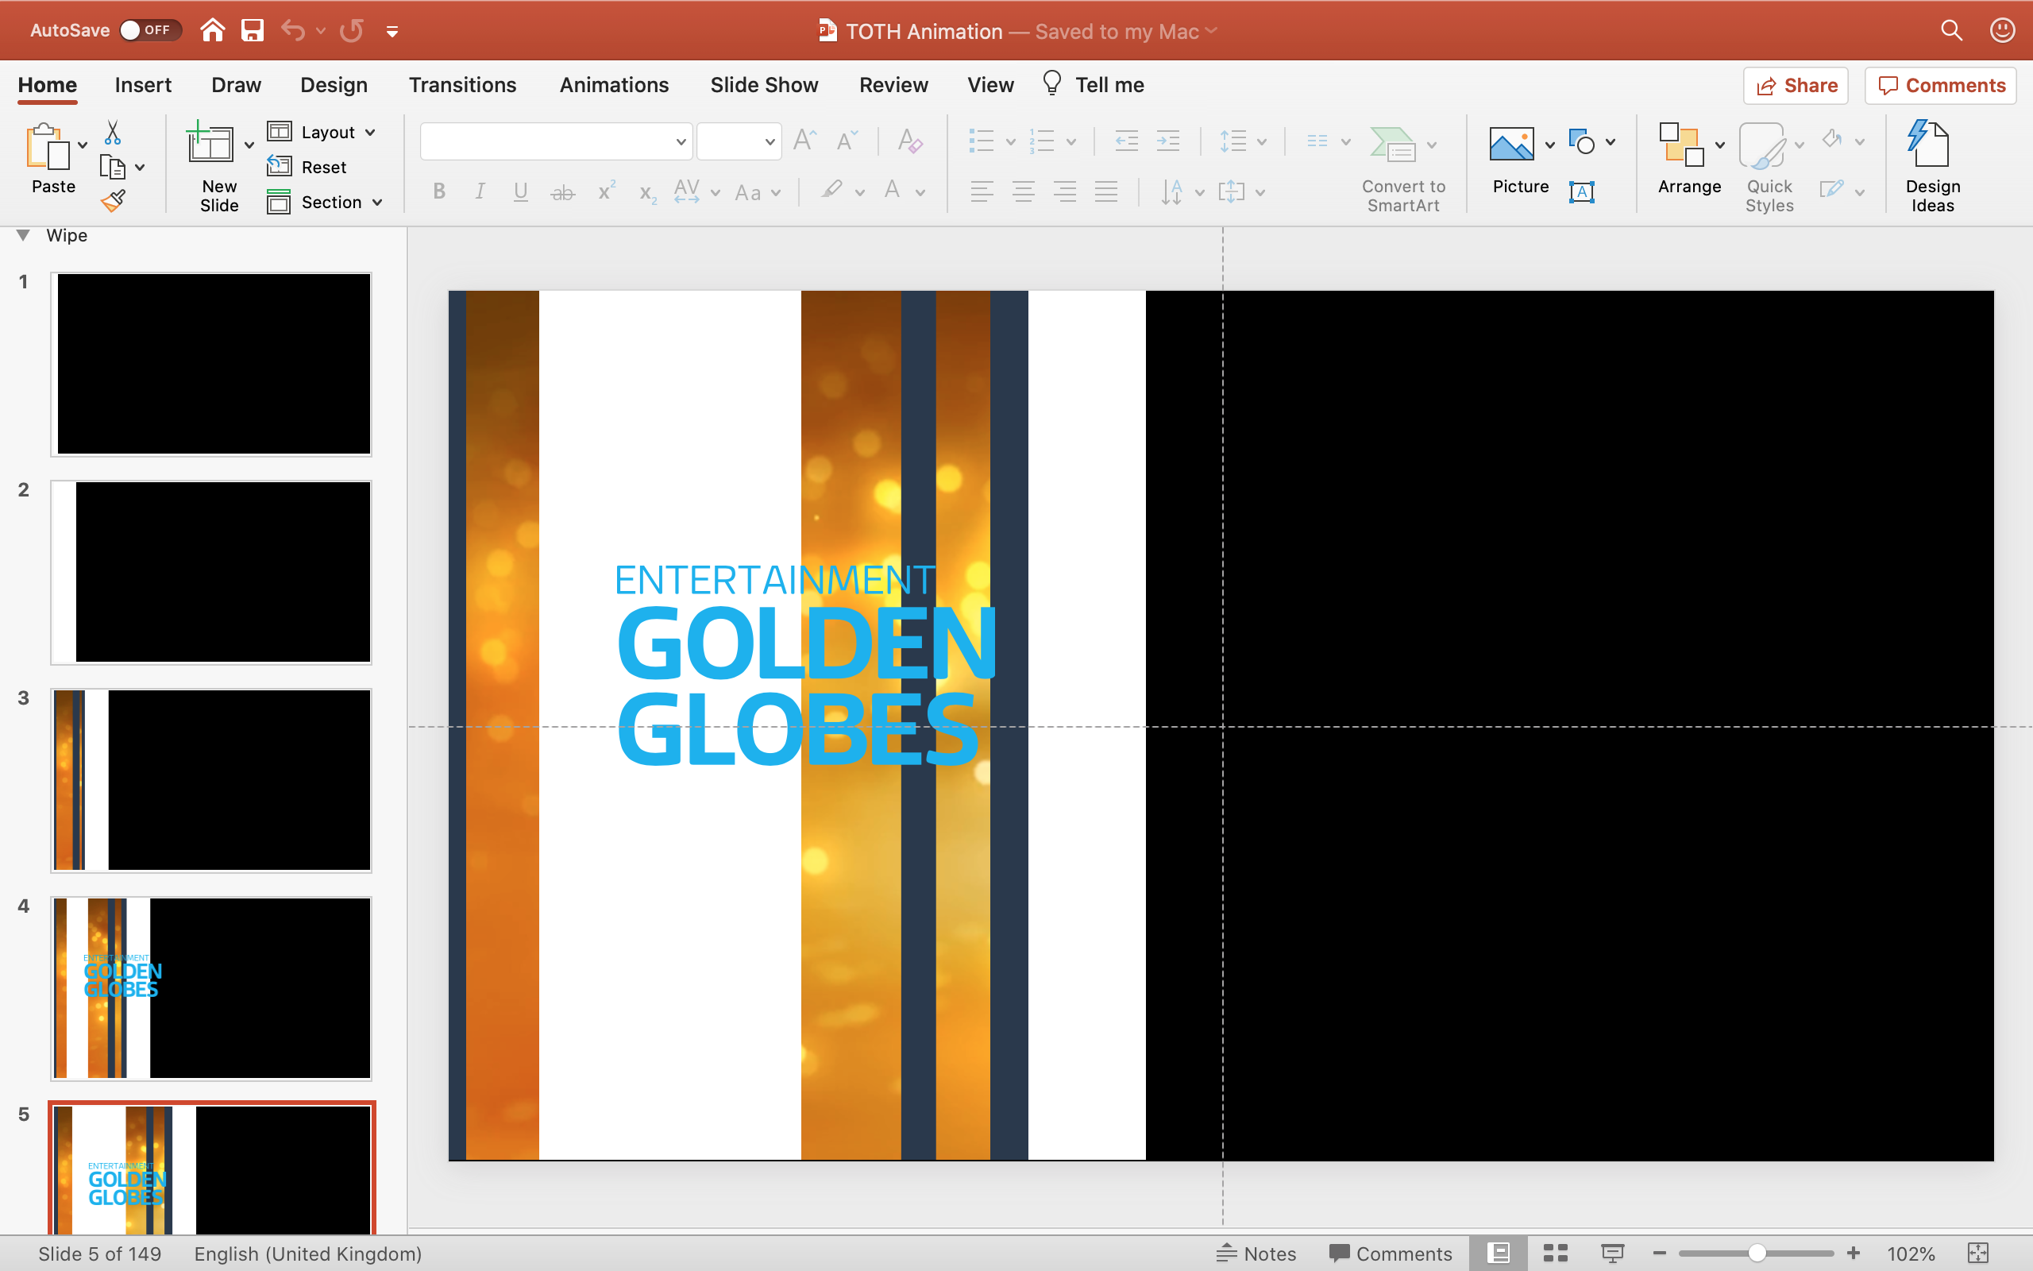Click the Share button
The width and height of the screenshot is (2033, 1271).
[1796, 86]
